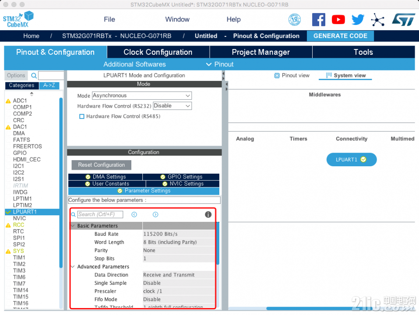
Task: Go to next parameter search result
Action: point(155,215)
